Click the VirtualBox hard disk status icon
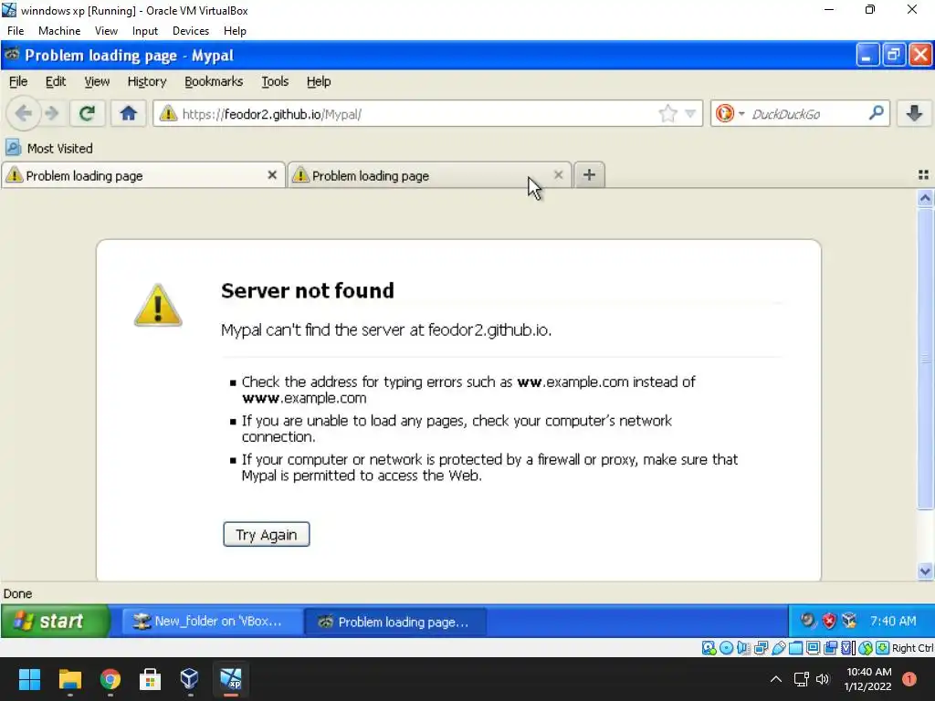Viewport: 935px width, 701px height. click(x=709, y=648)
